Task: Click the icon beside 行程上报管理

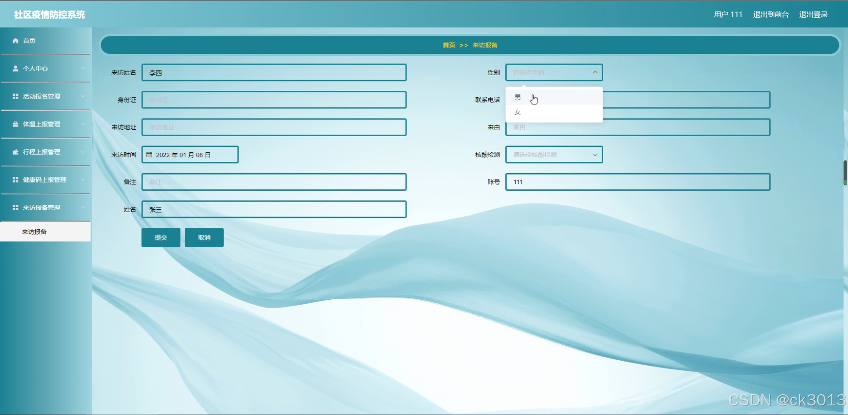Action: 15,152
